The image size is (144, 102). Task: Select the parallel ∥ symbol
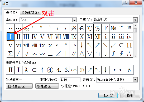pos(74,54)
